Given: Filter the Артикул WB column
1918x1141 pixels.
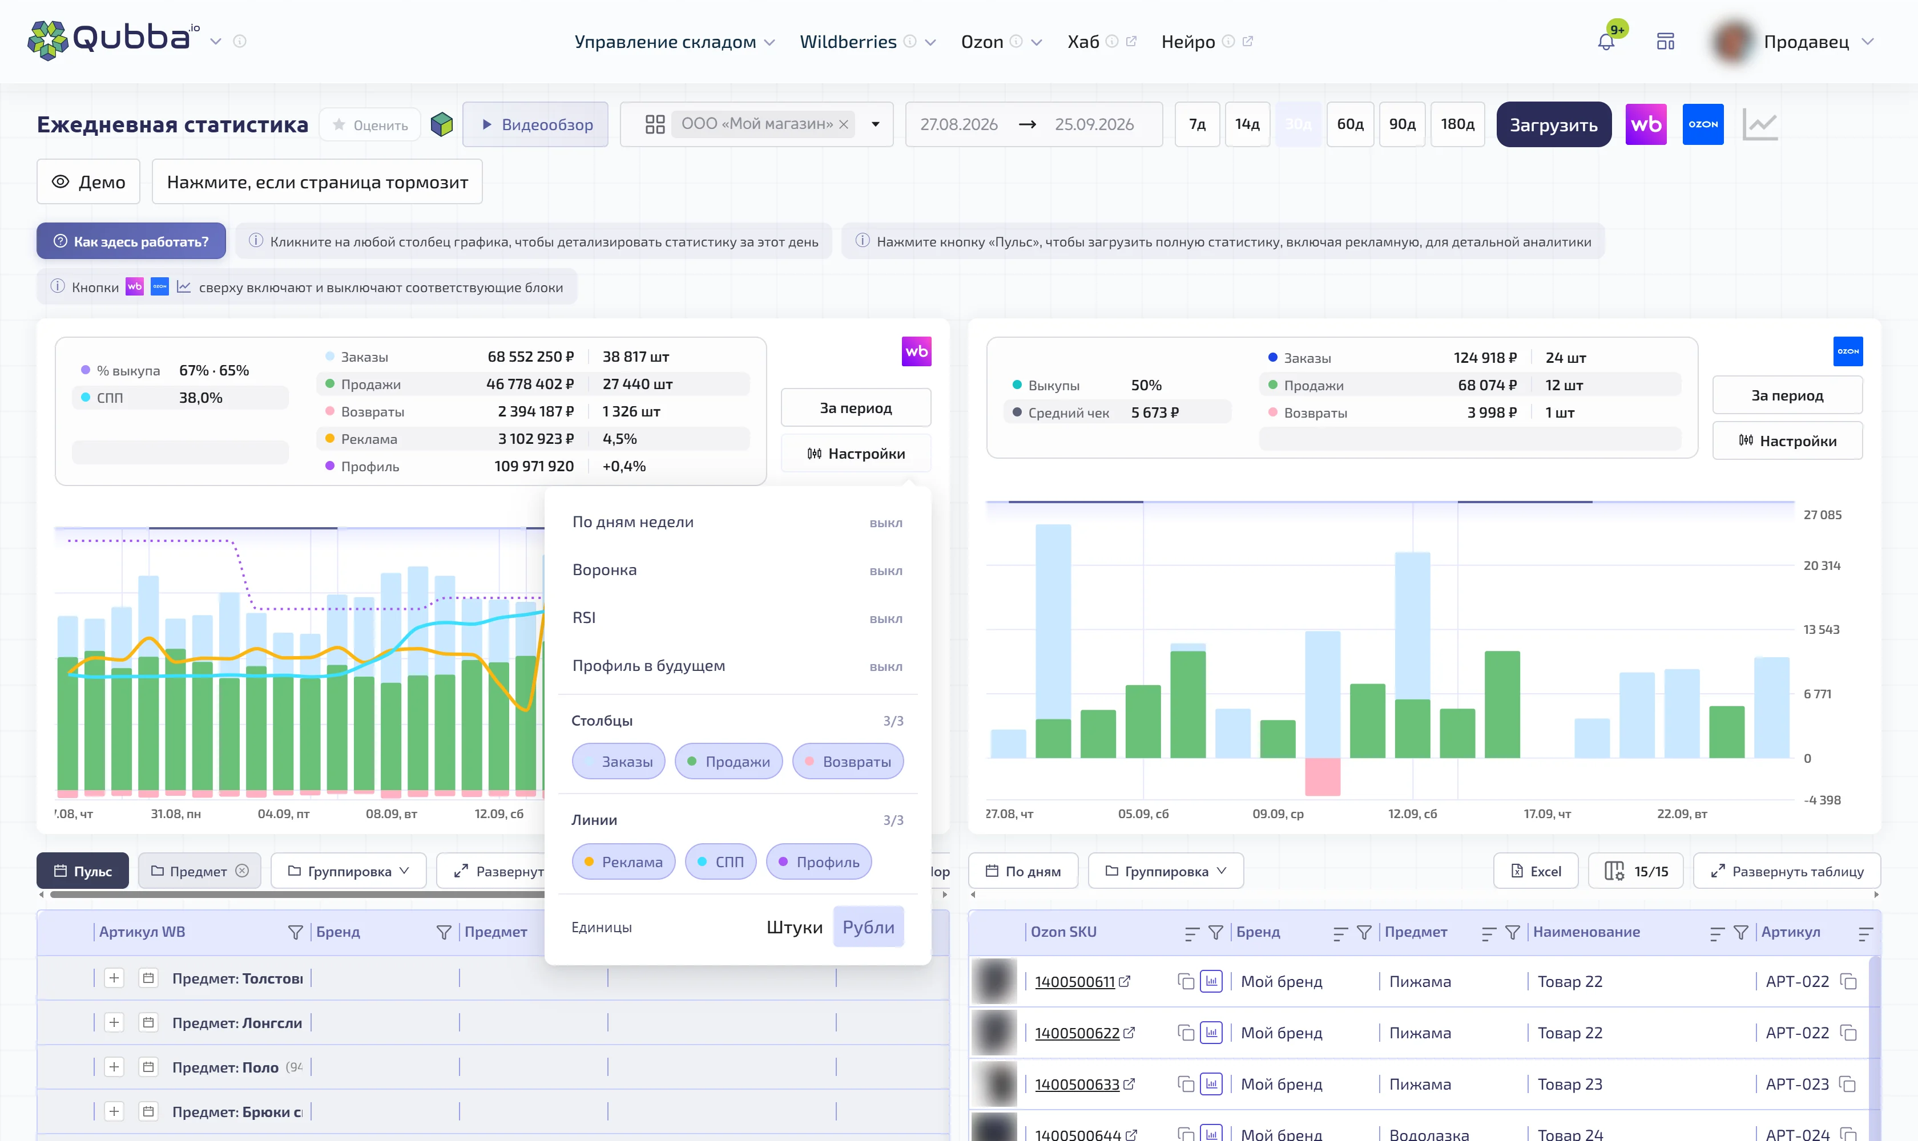Looking at the screenshot, I should (x=295, y=932).
